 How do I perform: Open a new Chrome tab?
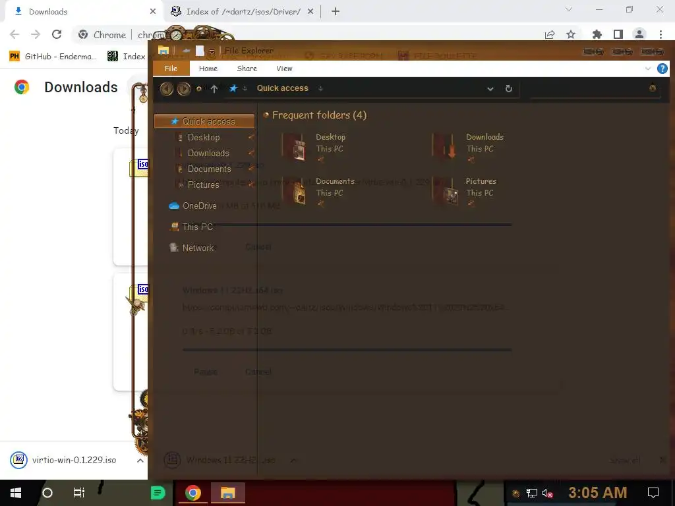[x=336, y=12]
